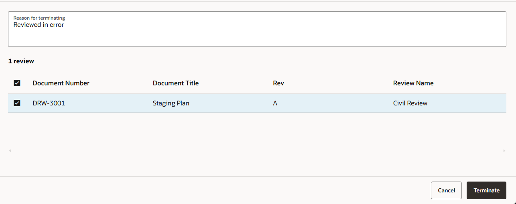Click the DRW-3001 document number cell
516x204 pixels.
coord(49,103)
